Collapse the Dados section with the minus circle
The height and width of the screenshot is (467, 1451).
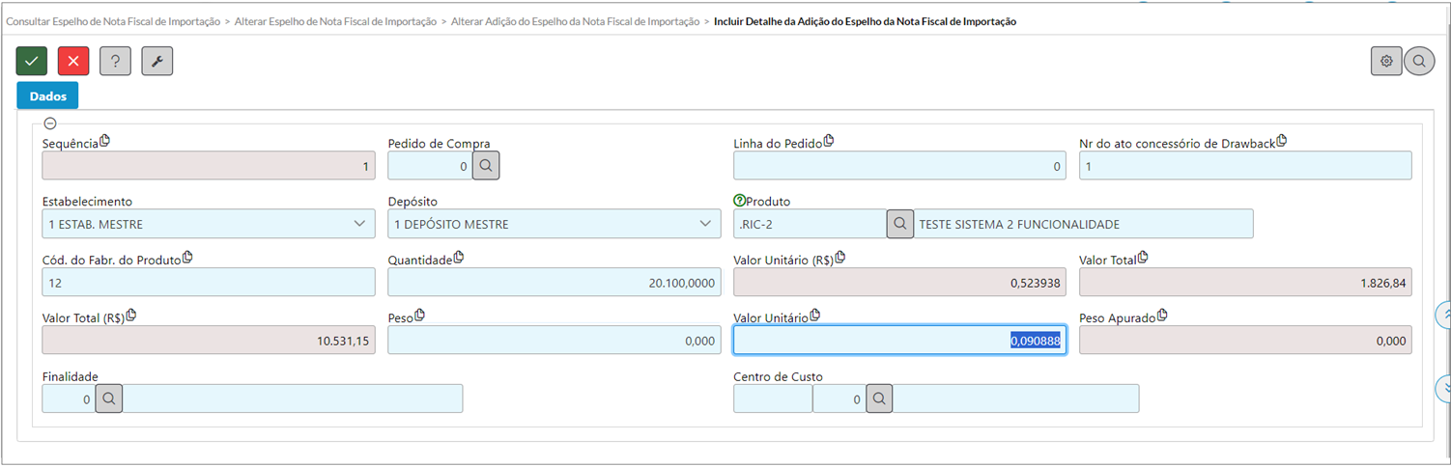click(50, 123)
